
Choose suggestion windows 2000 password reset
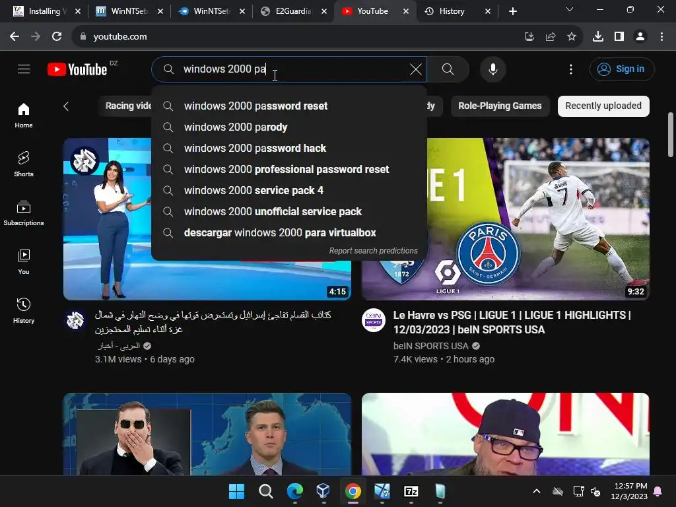click(x=289, y=106)
